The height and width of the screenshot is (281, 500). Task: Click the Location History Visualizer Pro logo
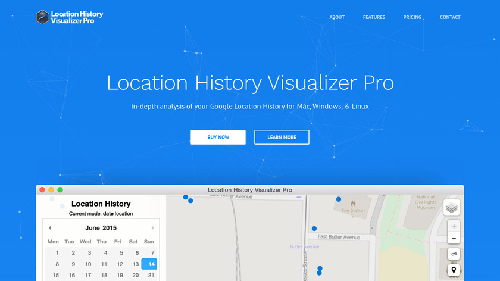[x=70, y=17]
